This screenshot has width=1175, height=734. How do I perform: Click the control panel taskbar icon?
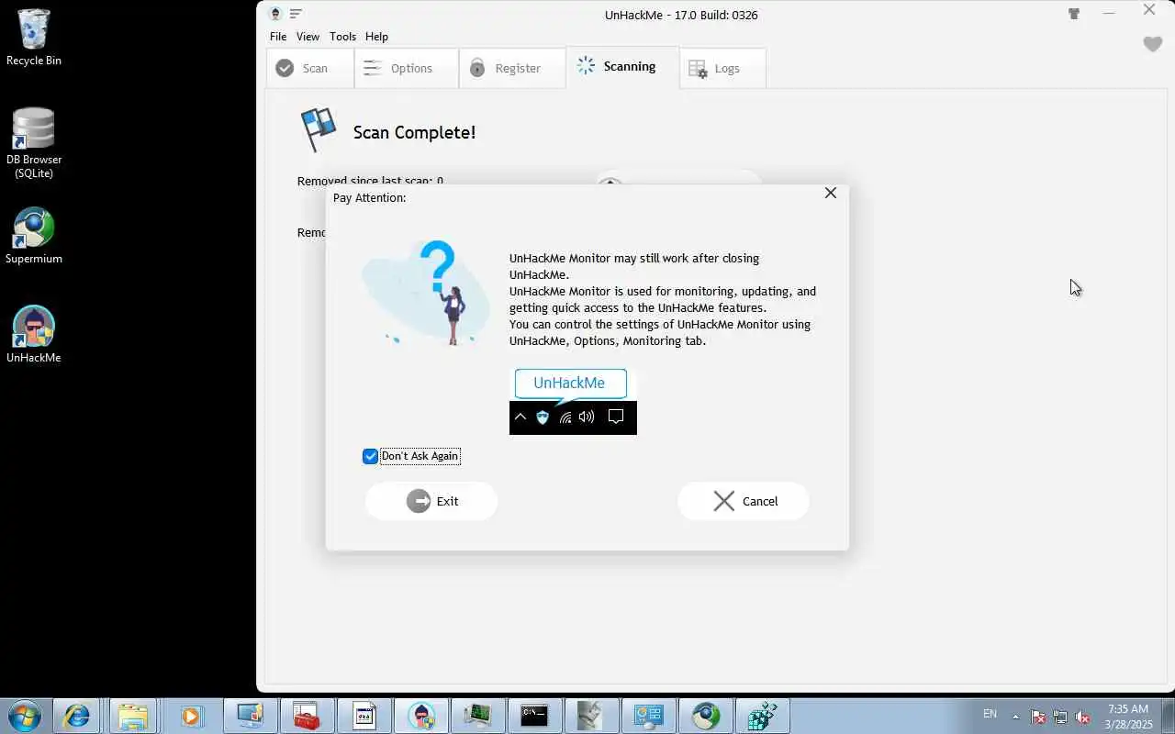[x=649, y=716]
